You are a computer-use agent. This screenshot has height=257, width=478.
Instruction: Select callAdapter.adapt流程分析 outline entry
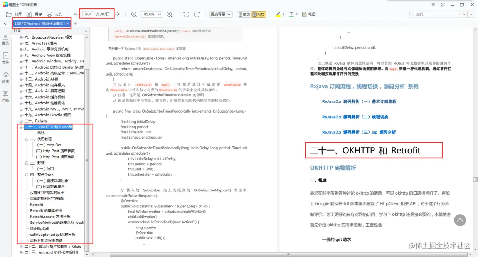53,234
